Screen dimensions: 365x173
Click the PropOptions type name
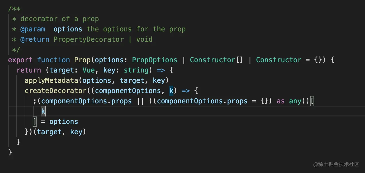click(155, 60)
